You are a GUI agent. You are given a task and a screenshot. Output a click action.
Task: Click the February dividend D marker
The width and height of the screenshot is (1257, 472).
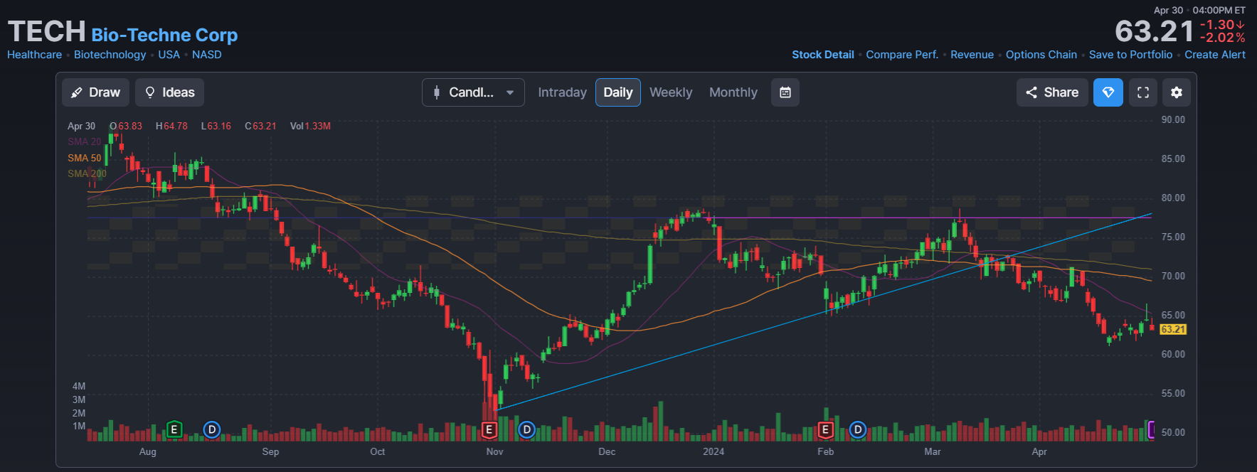(858, 429)
